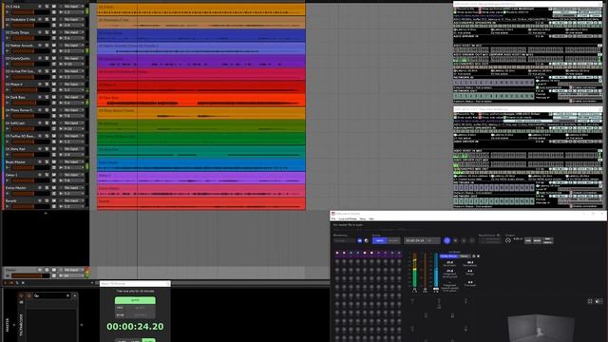608x342 pixels.
Task: Click the Reverb track automation mode icon
Action: pos(54,206)
